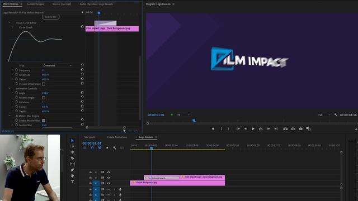Open the Logo Reveals timeline panel menu
Viewport: 358px width, 201px height.
point(156,137)
